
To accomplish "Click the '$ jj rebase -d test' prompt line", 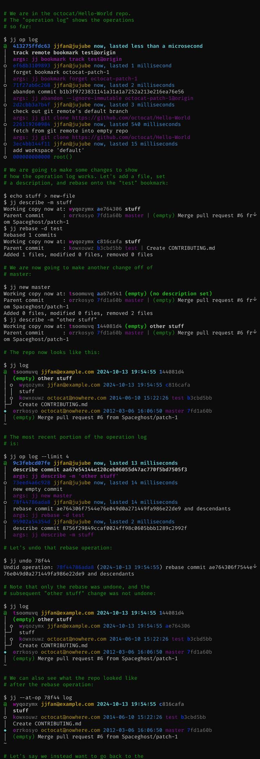I will (x=33, y=228).
